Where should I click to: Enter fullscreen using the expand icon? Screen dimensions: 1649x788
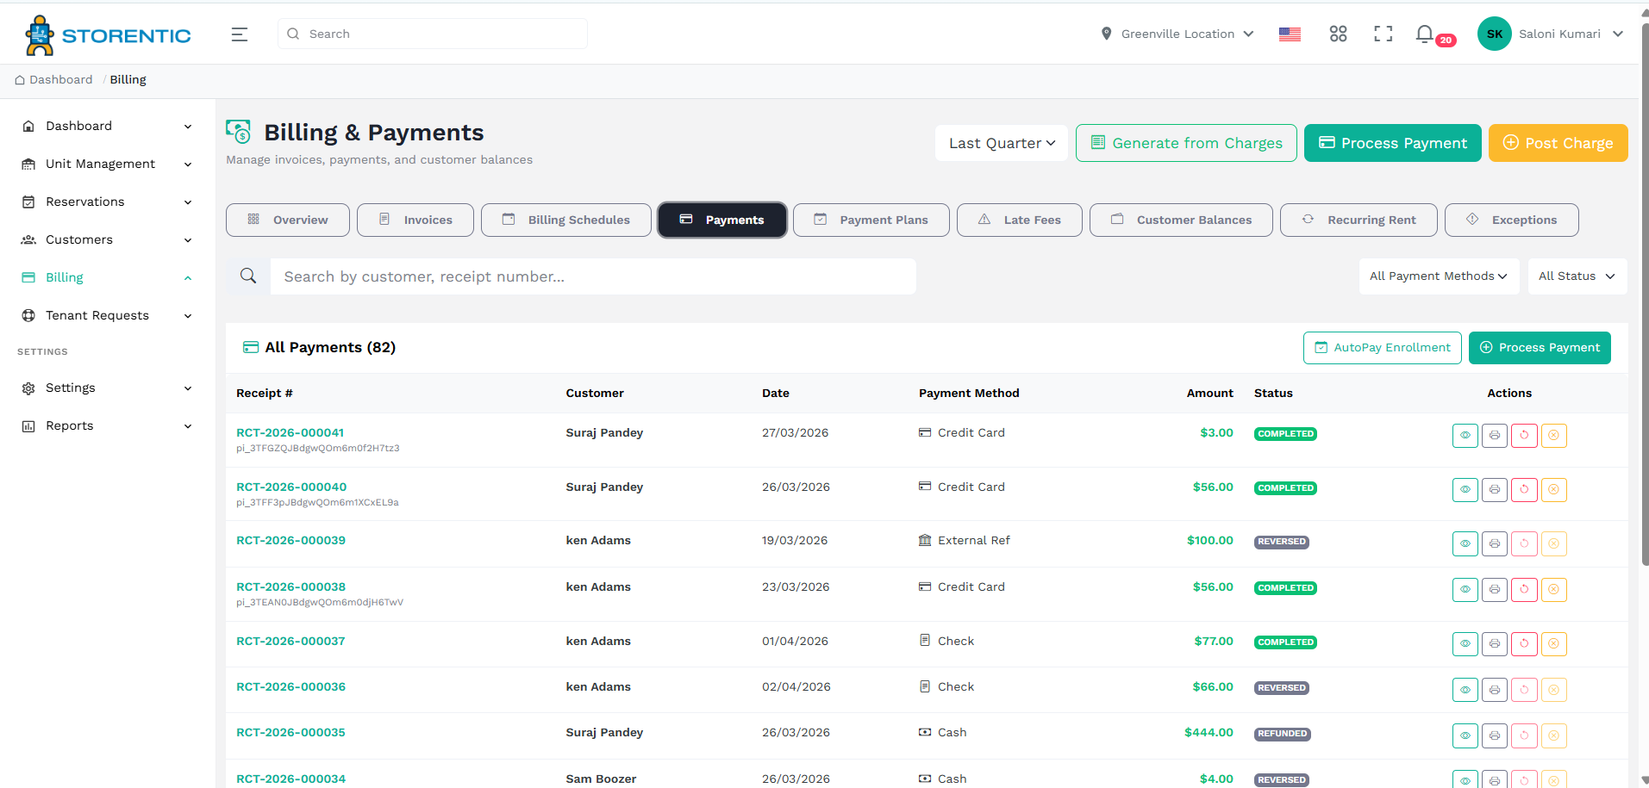point(1383,33)
